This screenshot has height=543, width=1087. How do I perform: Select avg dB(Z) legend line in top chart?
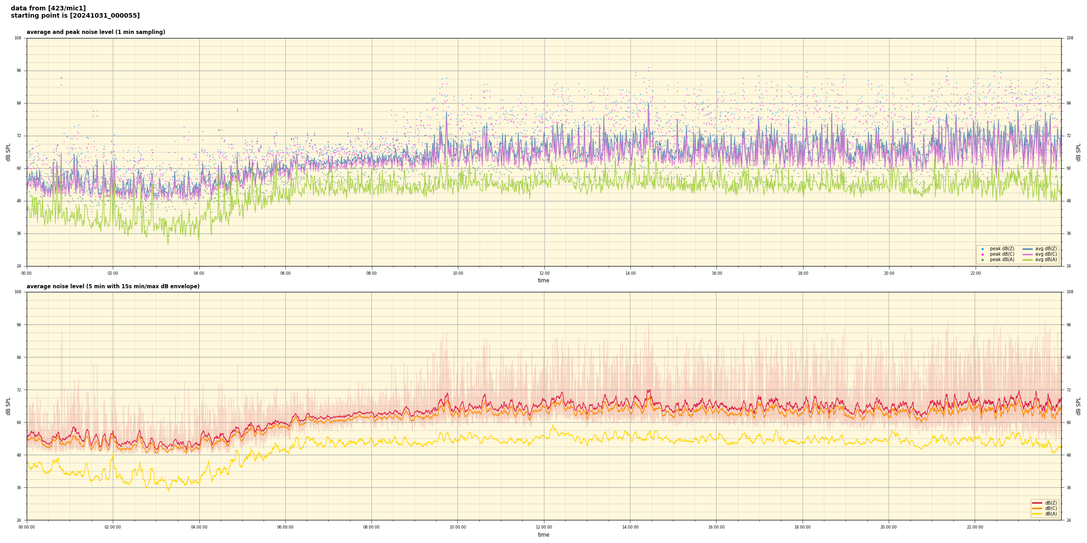point(1028,249)
